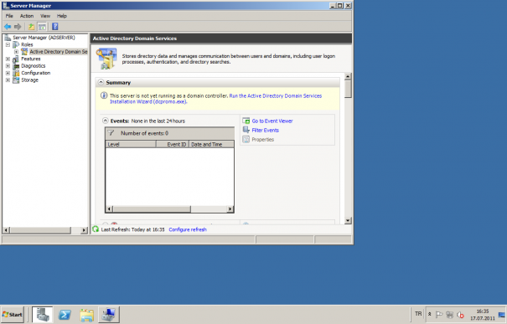
Task: Click the Storage node icon
Action: click(x=16, y=80)
